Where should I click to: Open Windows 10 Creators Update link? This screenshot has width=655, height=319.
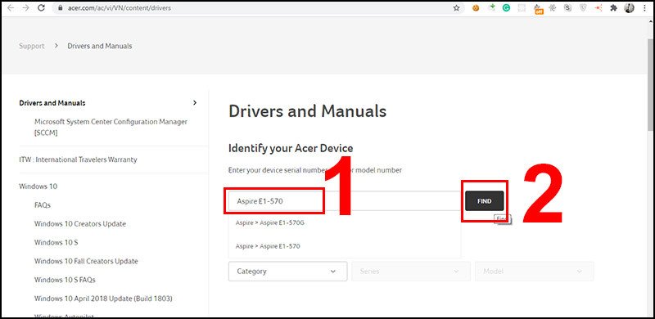pyautogui.click(x=80, y=224)
